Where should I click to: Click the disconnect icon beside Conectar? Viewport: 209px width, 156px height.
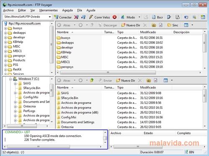[76, 17]
